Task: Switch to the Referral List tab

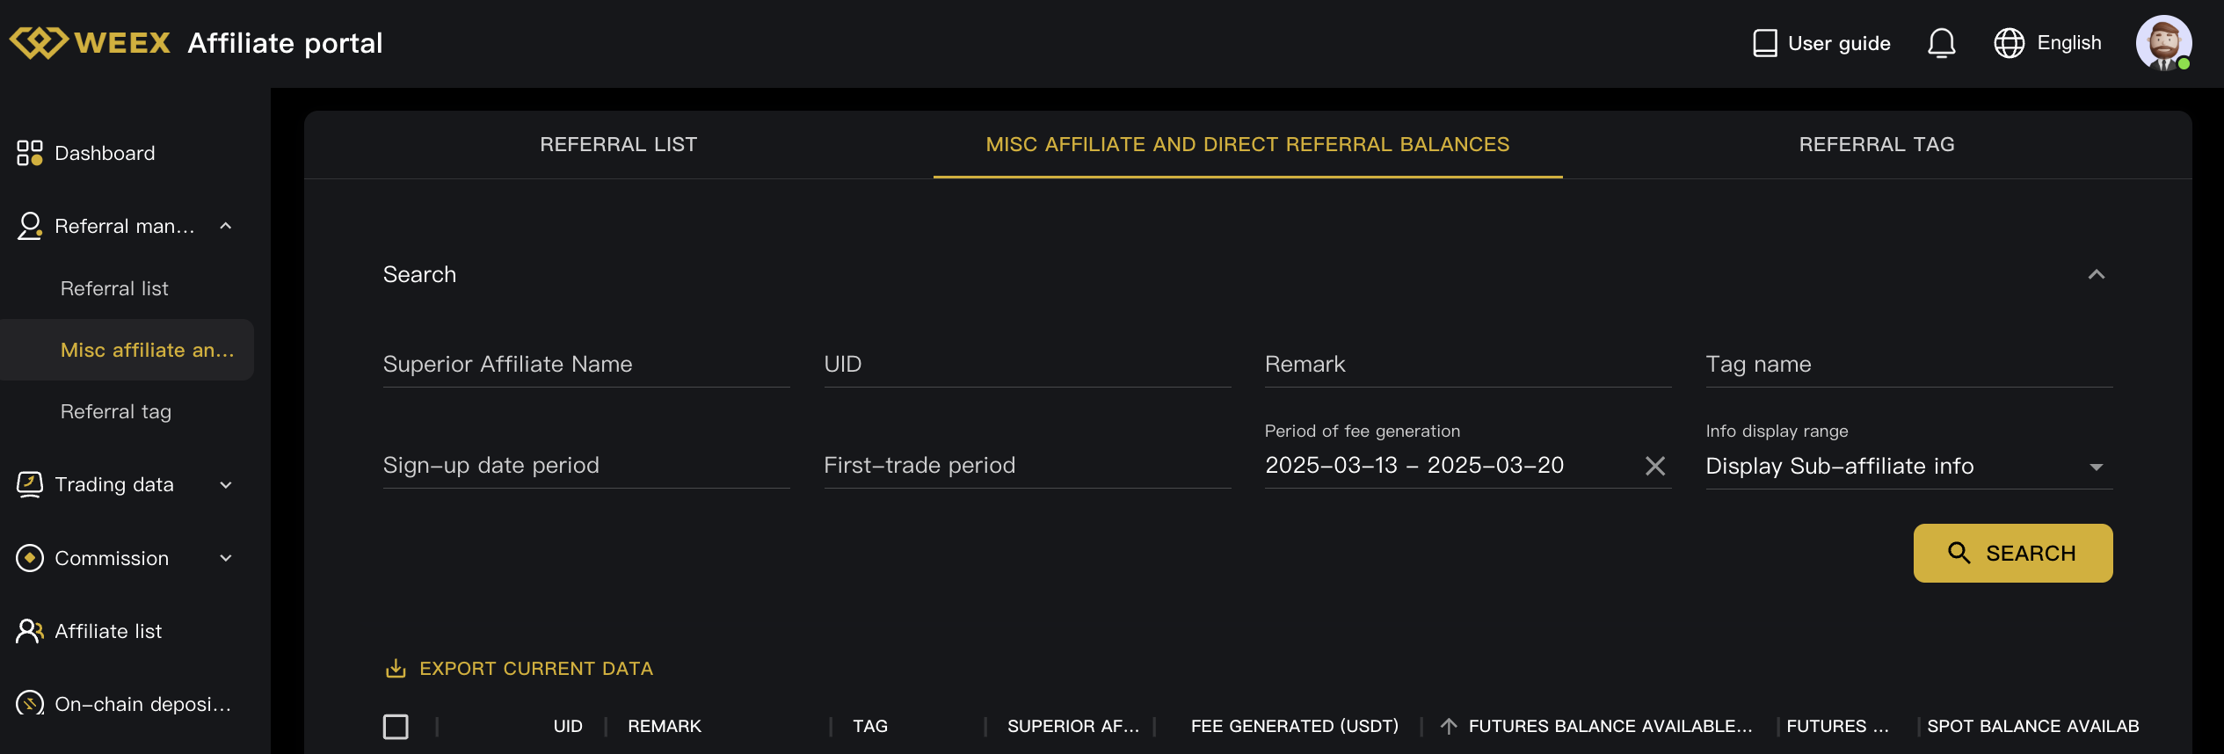Action: point(618,144)
